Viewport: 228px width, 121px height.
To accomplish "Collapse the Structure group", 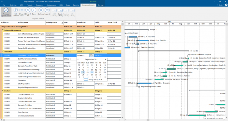I will tap(3, 90).
